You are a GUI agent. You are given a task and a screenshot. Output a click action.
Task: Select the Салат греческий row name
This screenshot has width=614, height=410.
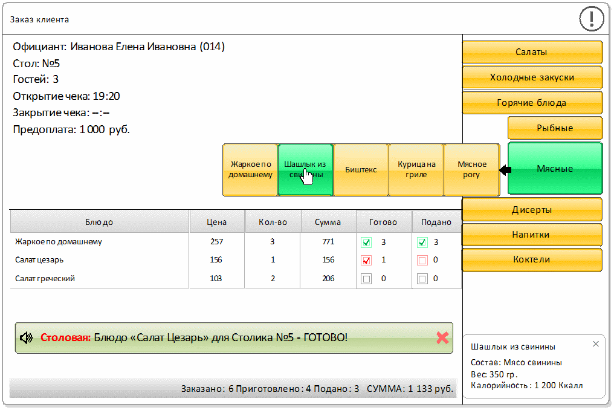(x=45, y=279)
